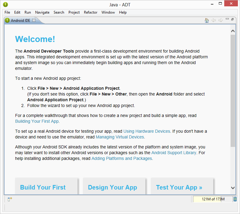Click the Build Your First card
The height and width of the screenshot is (214, 240).
[46, 186]
